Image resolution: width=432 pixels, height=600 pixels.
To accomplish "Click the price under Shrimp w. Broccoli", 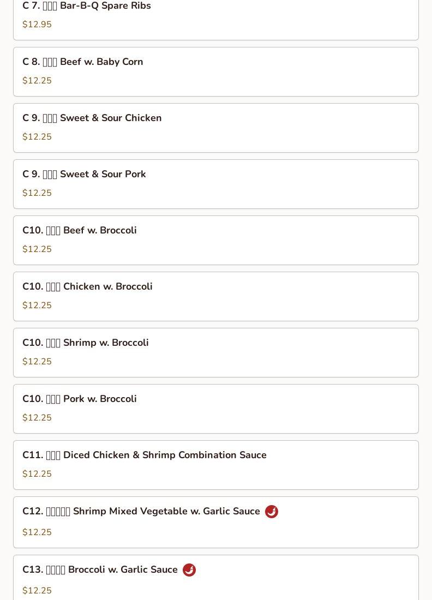I will pos(37,362).
